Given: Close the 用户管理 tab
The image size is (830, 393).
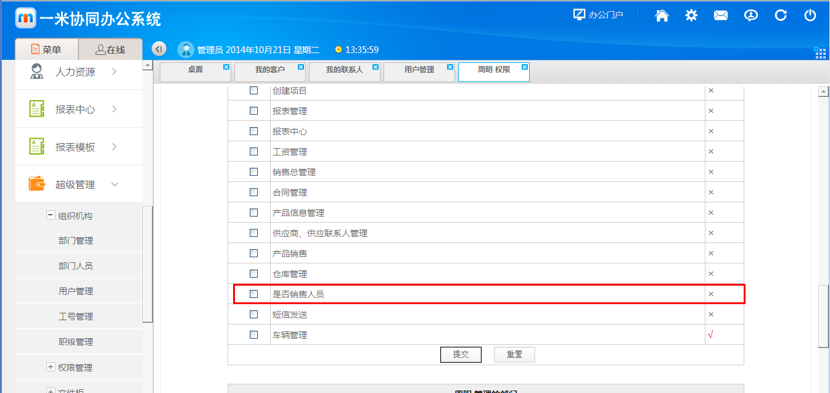Looking at the screenshot, I should click(x=450, y=67).
